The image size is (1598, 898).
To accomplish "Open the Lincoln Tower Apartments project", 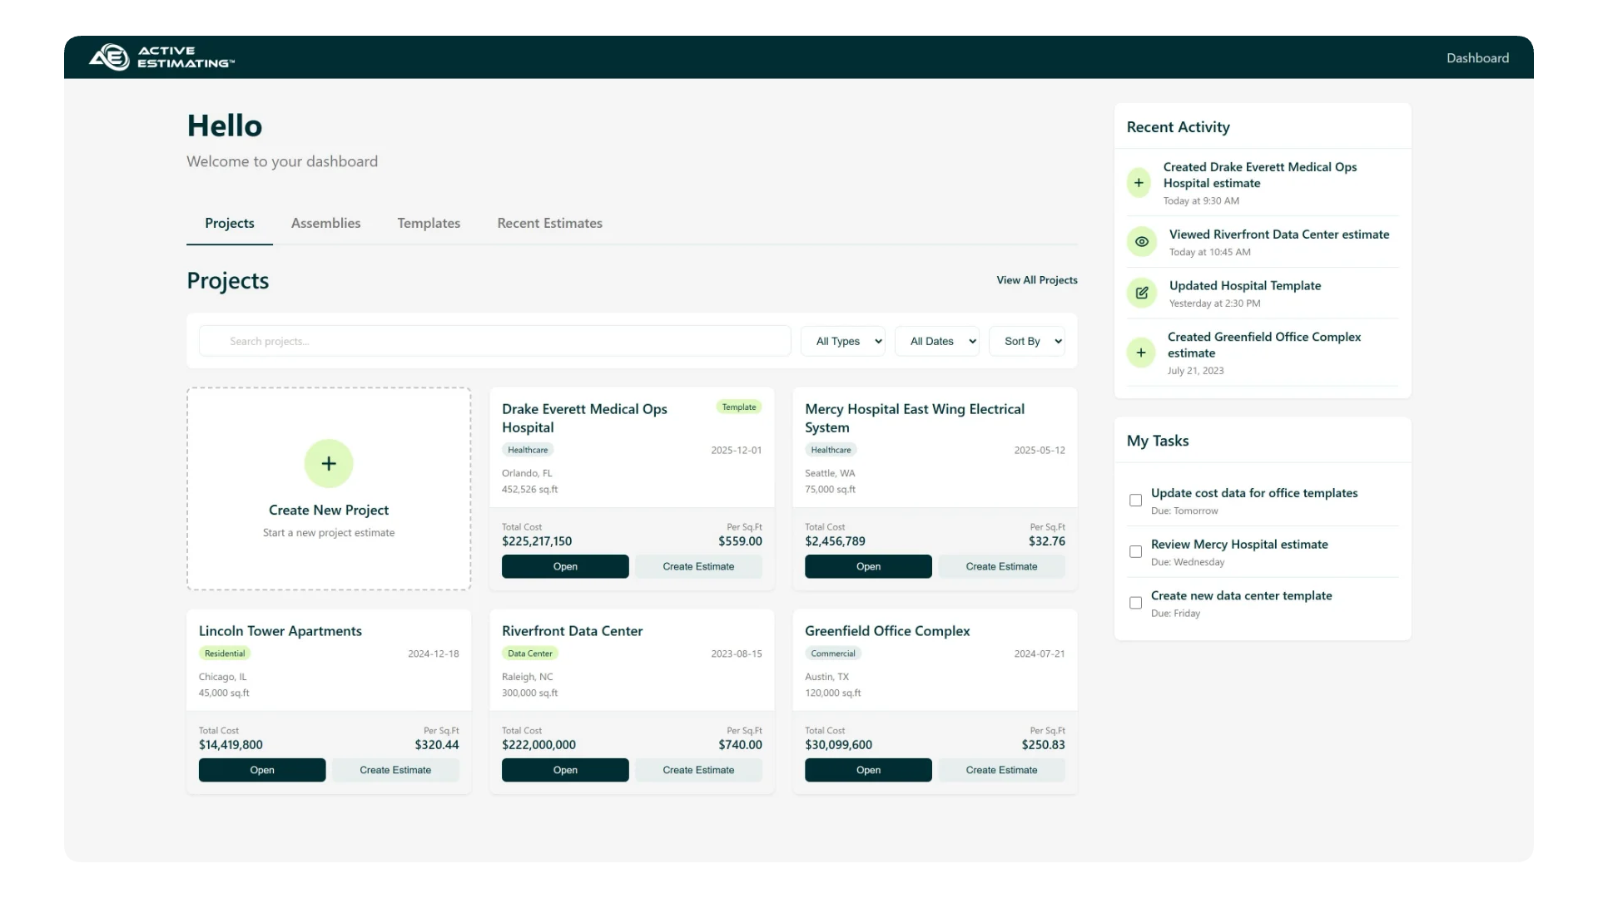I will pyautogui.click(x=262, y=770).
